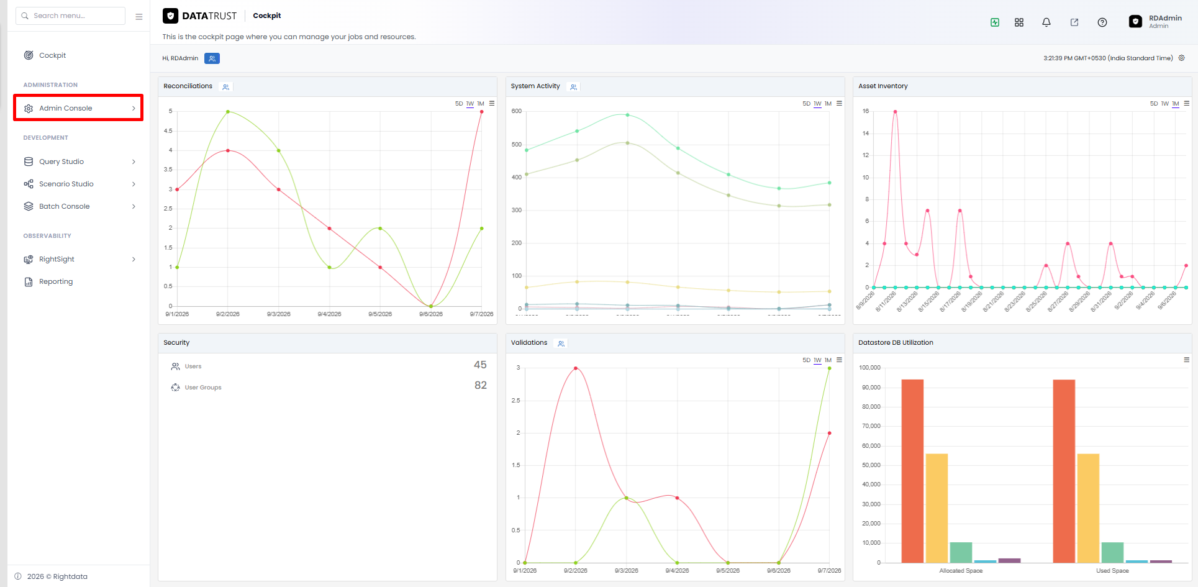This screenshot has width=1198, height=587.
Task: Open the Datastore DB Utilization chart menu
Action: (x=1186, y=360)
